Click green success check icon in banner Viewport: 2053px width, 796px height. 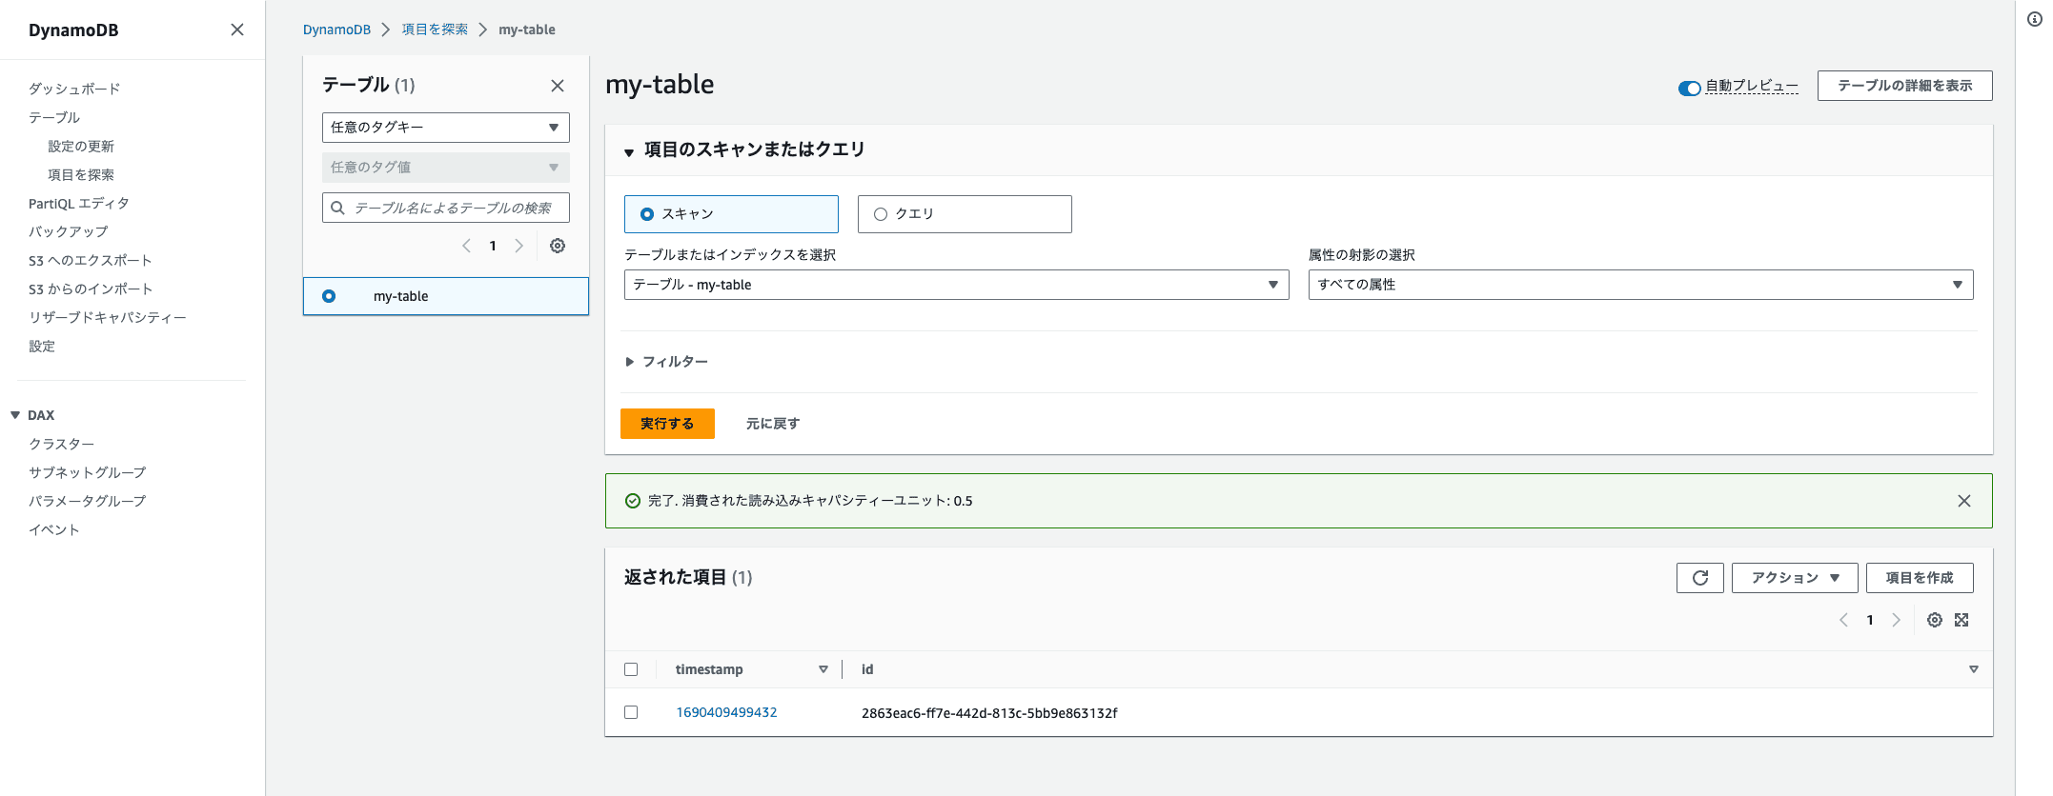tap(632, 501)
